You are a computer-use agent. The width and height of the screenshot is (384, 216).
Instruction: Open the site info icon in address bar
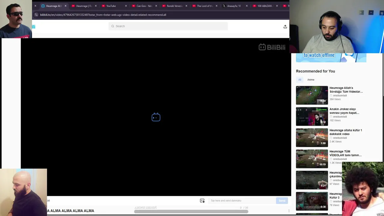pyautogui.click(x=36, y=15)
